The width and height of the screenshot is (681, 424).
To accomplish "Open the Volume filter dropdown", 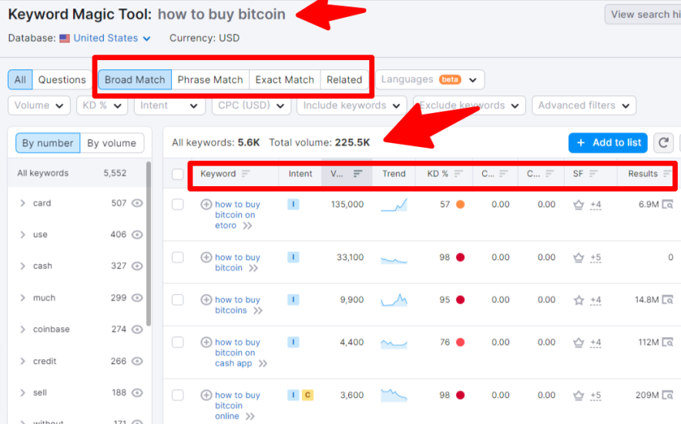I will pos(39,105).
